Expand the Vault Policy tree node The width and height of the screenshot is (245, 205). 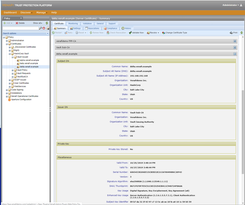13,70
